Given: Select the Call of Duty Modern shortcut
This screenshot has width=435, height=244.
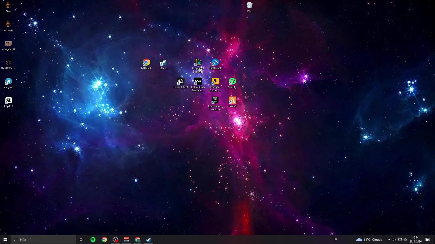Looking at the screenshot, I should tap(198, 85).
